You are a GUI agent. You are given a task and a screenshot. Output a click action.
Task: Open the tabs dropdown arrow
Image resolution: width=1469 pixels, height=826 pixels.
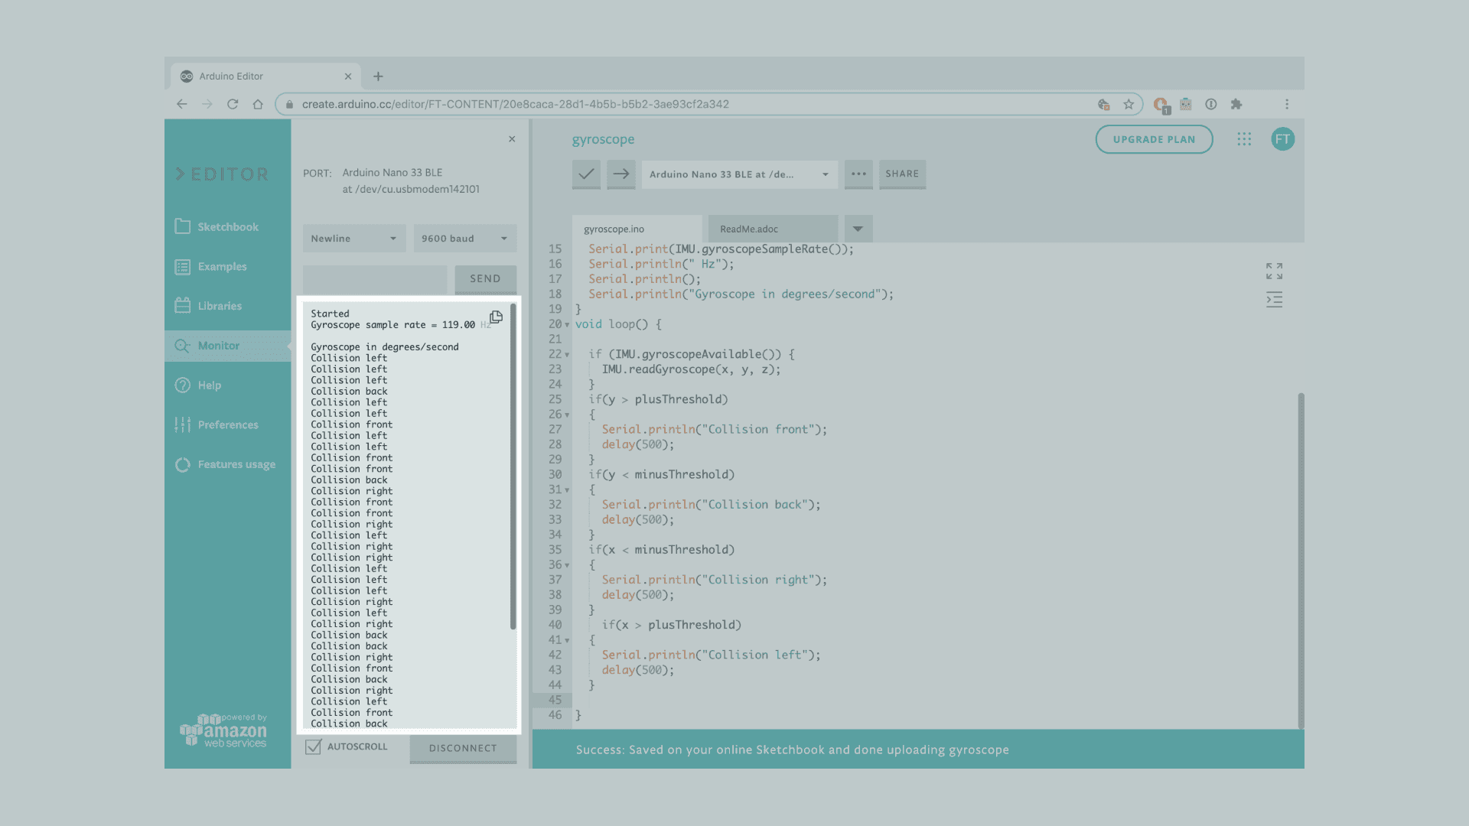click(x=858, y=229)
